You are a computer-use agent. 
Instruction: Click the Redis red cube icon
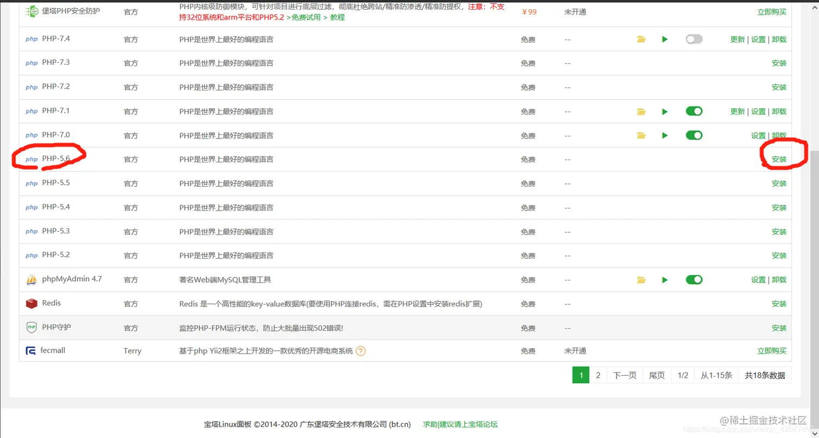pos(31,304)
